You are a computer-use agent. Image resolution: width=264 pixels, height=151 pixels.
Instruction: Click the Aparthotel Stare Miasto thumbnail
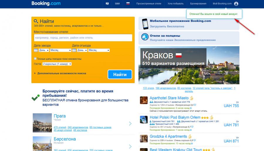pyautogui.click(x=144, y=100)
